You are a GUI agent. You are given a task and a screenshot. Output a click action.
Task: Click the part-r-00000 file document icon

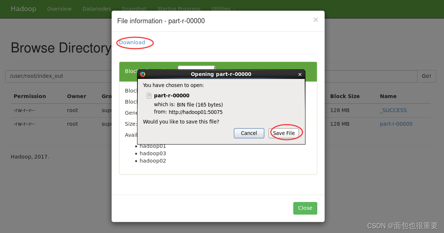pyautogui.click(x=149, y=95)
